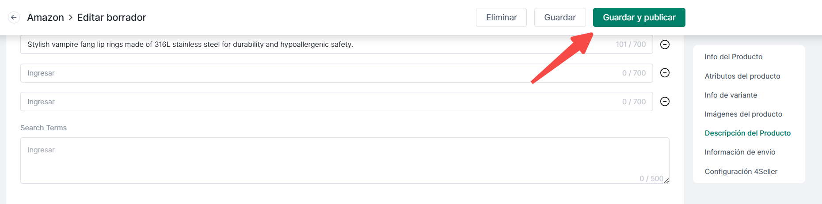The width and height of the screenshot is (822, 204).
Task: Click the back arrow next to Amazon
Action: click(14, 18)
